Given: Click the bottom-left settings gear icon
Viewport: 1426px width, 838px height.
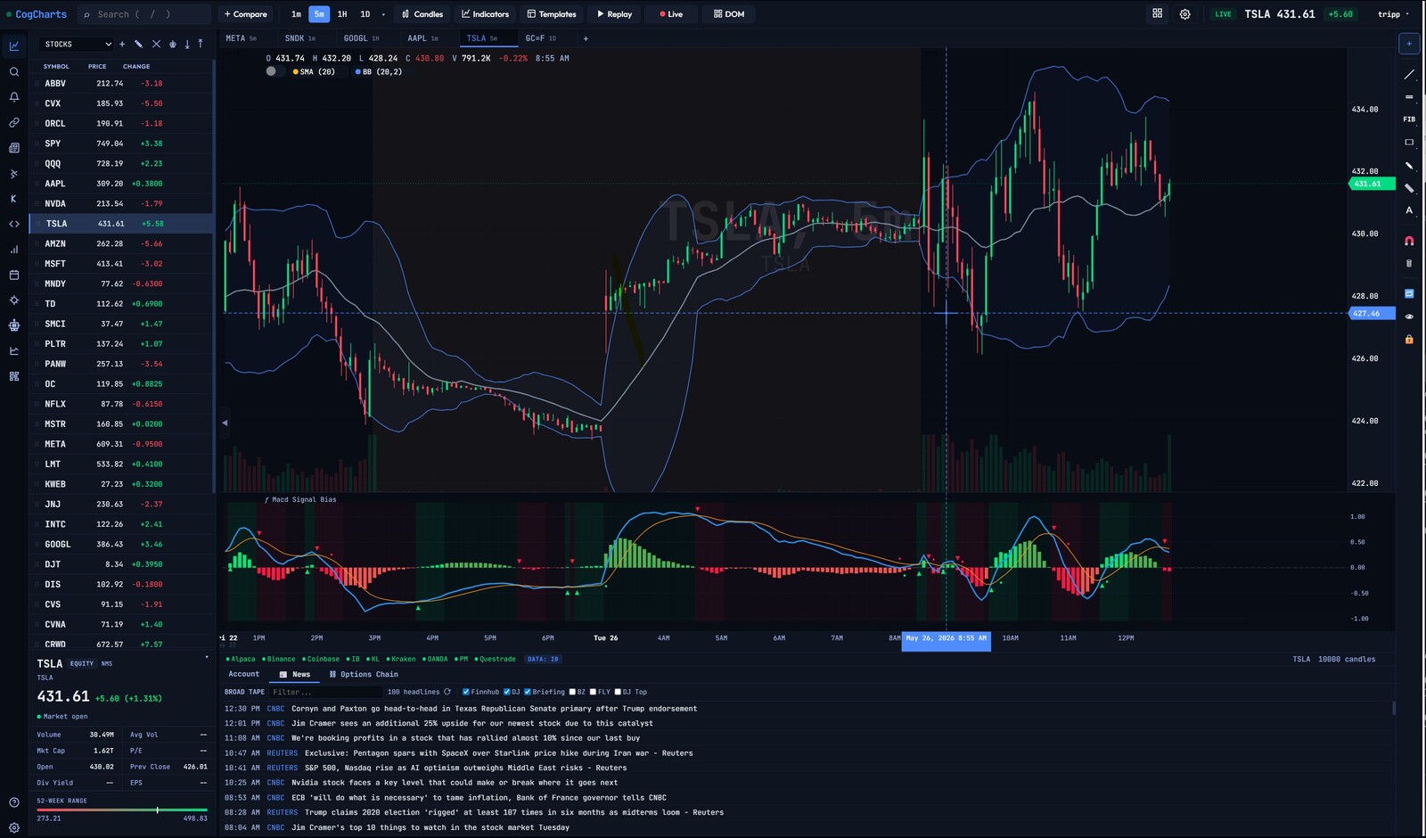Looking at the screenshot, I should click(x=14, y=827).
